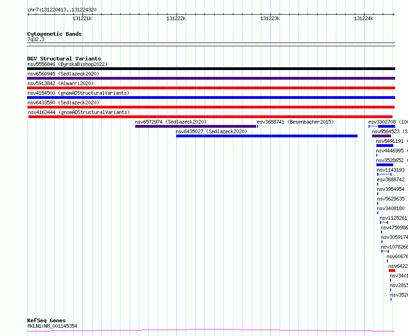Click the nsv6560945 (Sedlazeck2020) label
The height and width of the screenshot is (336, 408).
[63, 74]
